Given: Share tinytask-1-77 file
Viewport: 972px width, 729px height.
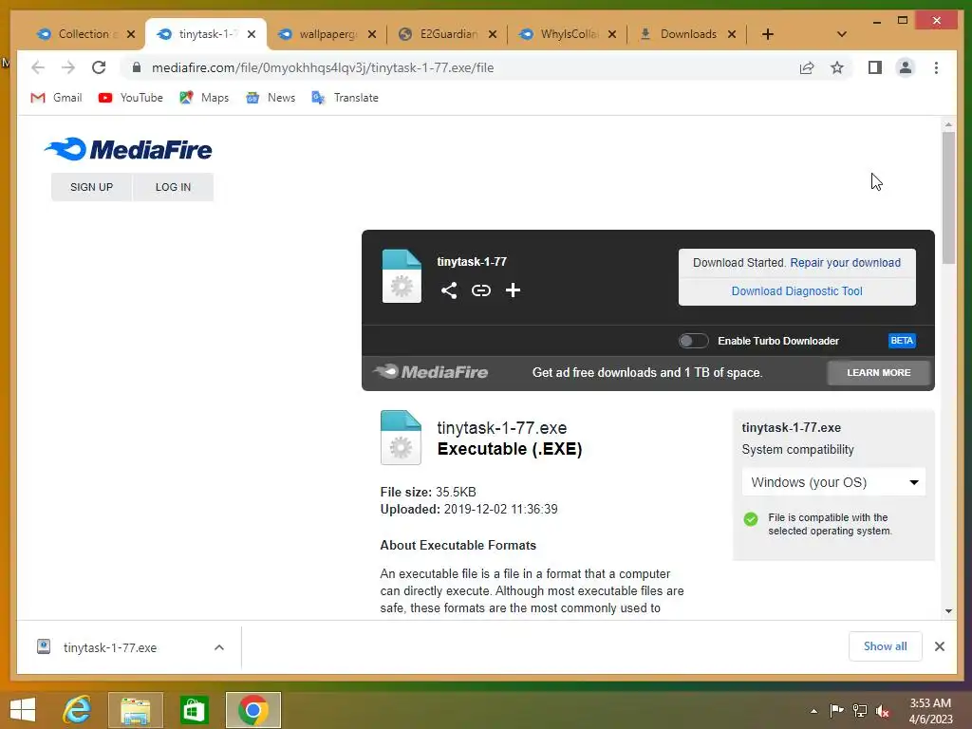Looking at the screenshot, I should (449, 290).
